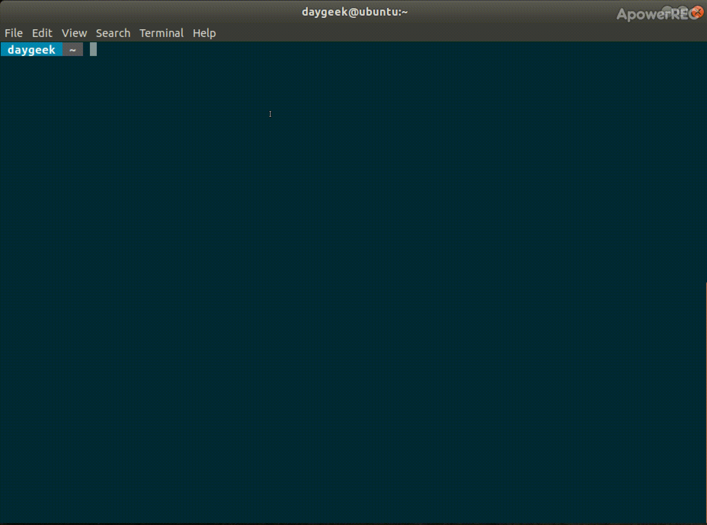Open the Edit menu

click(x=42, y=33)
